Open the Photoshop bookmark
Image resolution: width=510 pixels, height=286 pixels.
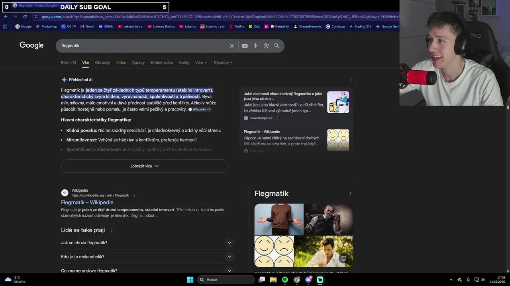46,27
